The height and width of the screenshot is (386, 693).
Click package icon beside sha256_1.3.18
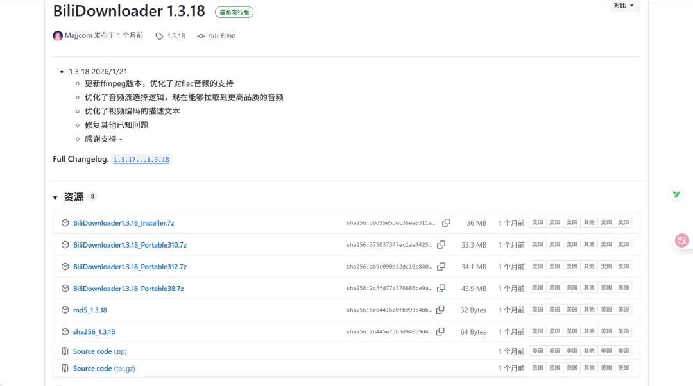point(65,331)
